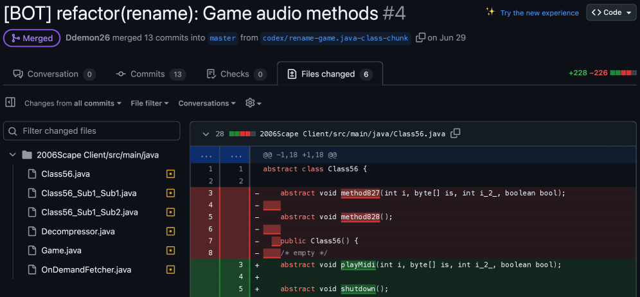Select Class56.java in file tree

[x=66, y=174]
